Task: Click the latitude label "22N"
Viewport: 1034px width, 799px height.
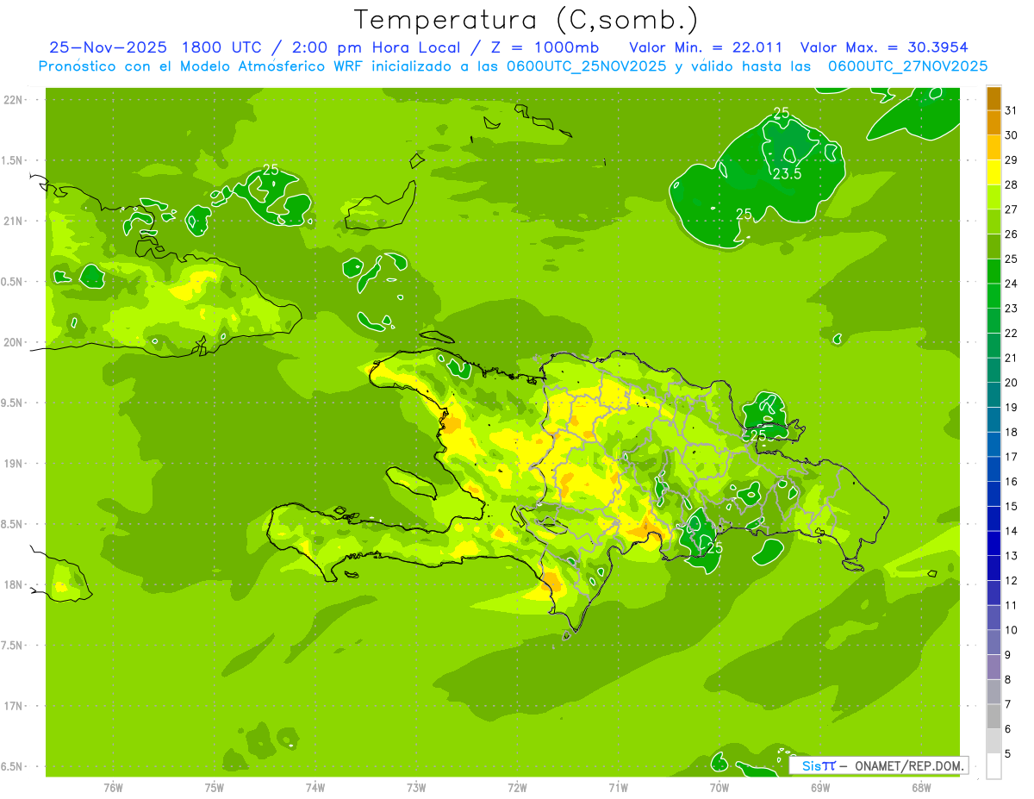Action: (14, 99)
